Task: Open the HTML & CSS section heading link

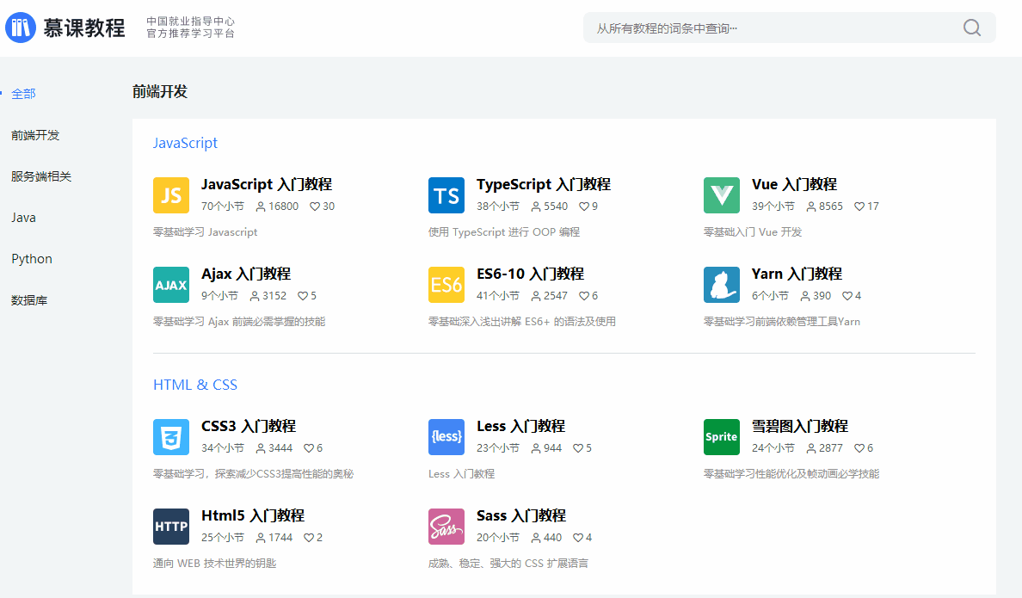Action: coord(195,385)
